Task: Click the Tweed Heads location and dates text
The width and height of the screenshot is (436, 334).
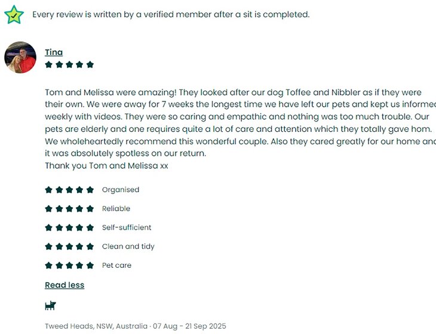Action: [x=136, y=326]
